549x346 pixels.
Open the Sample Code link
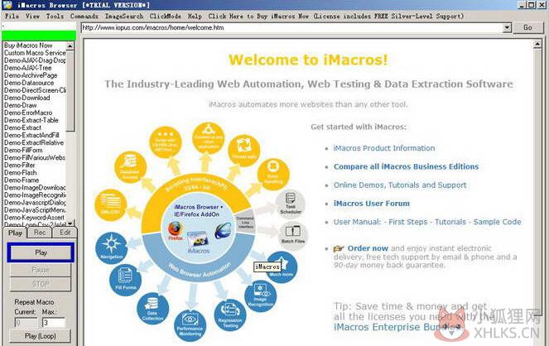click(497, 222)
